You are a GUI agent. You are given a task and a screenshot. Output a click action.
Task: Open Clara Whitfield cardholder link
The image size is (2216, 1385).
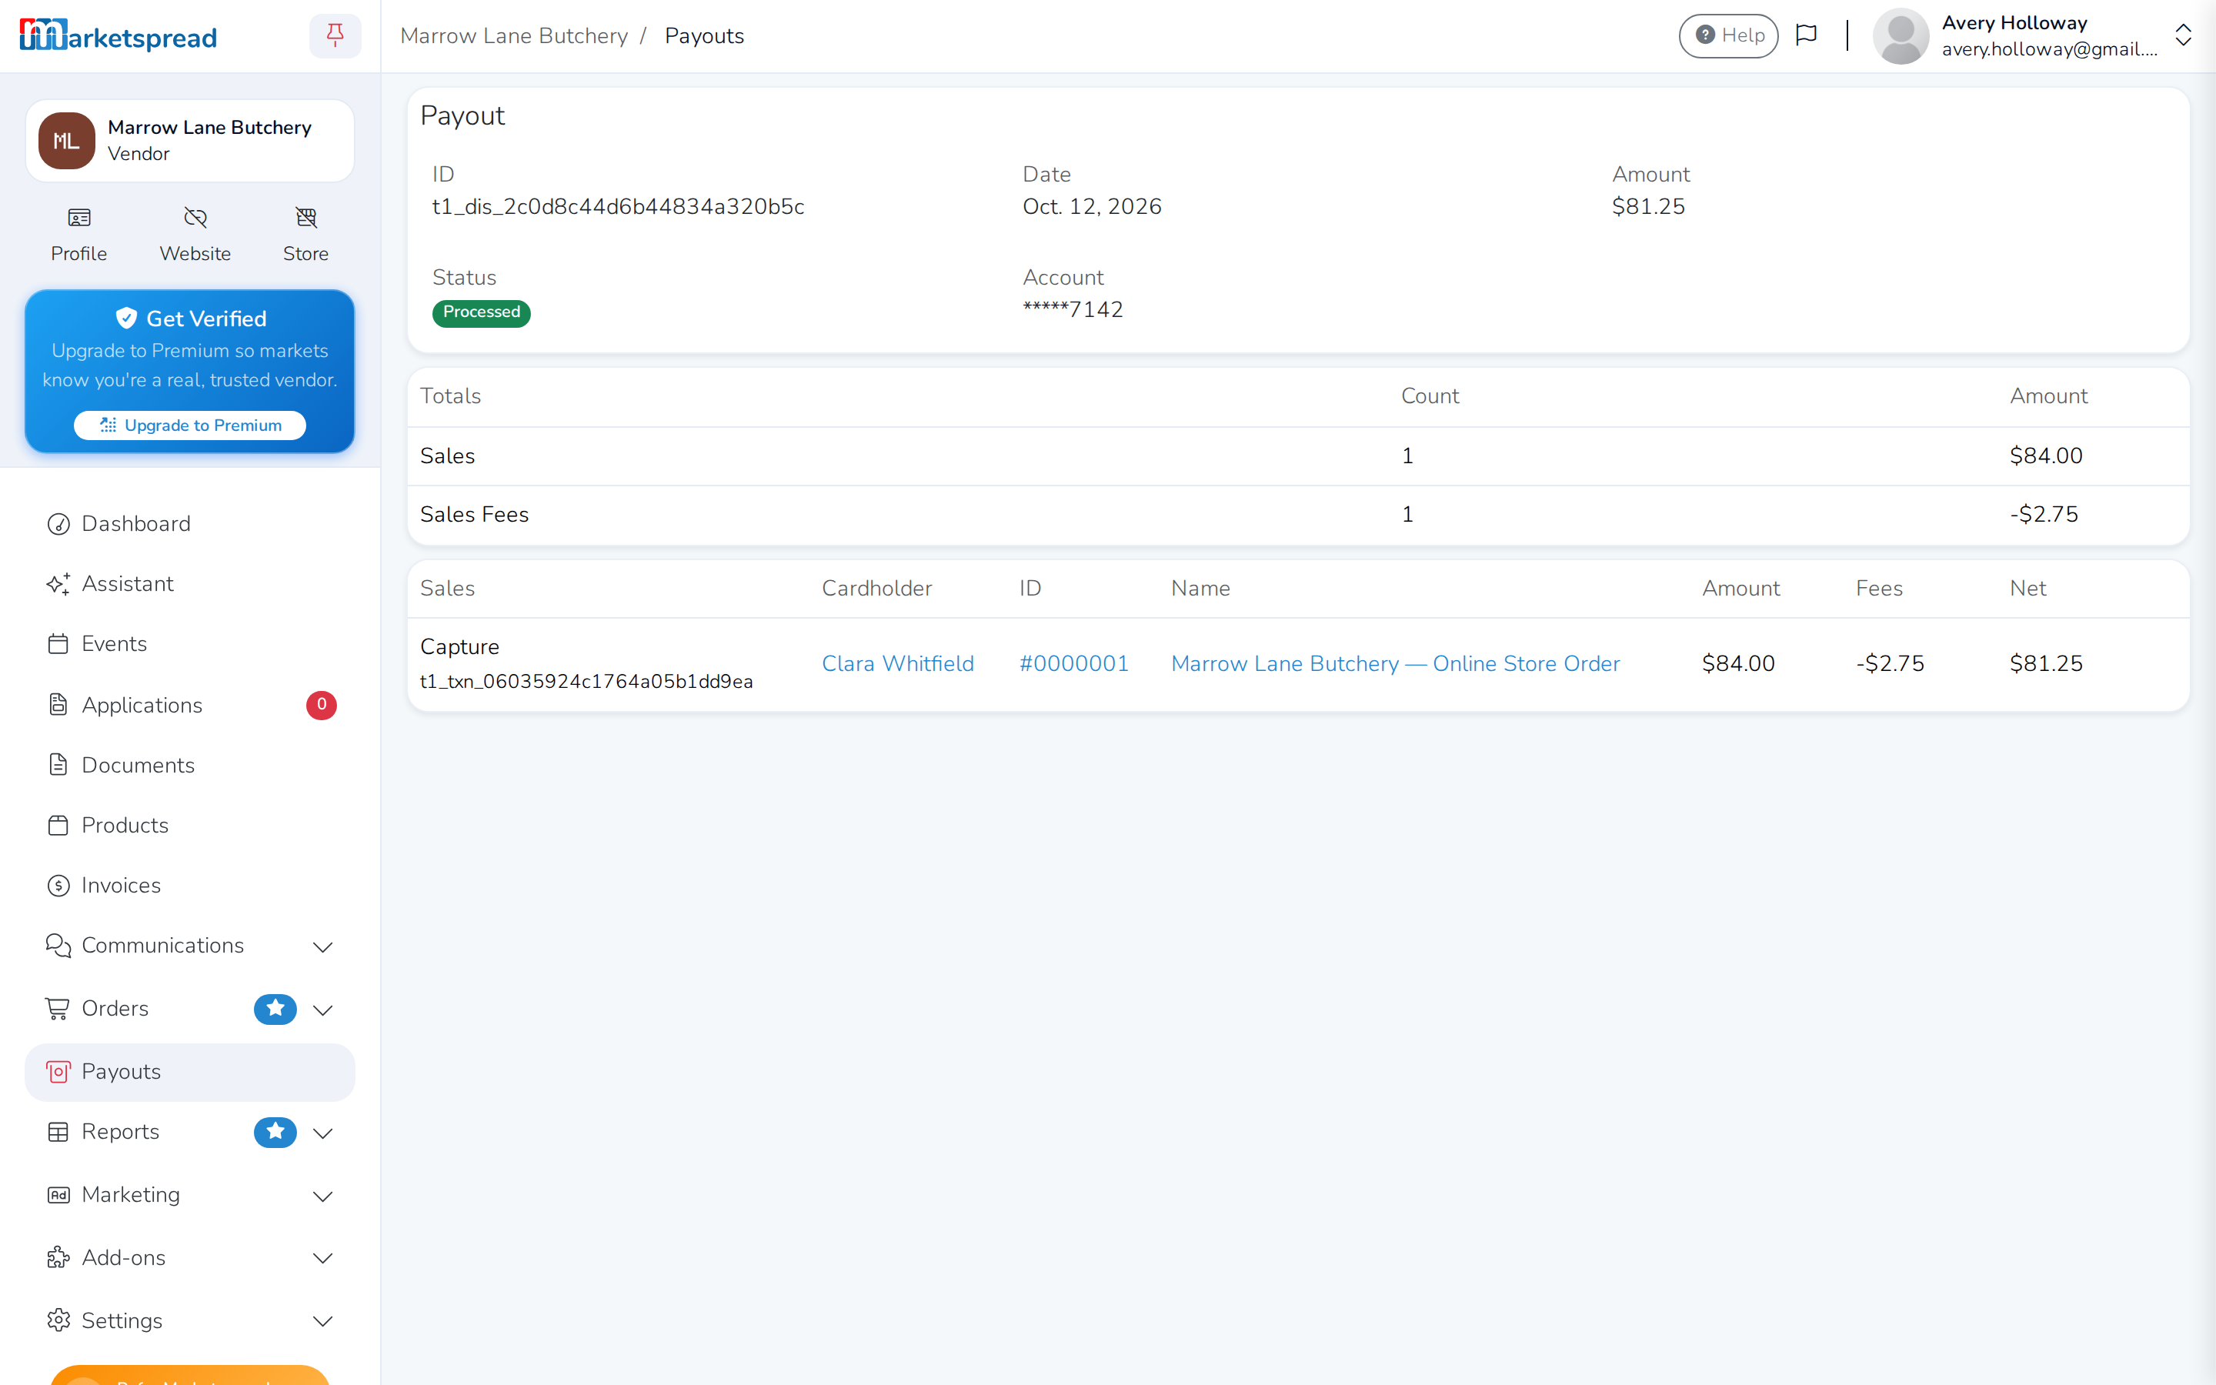[897, 663]
